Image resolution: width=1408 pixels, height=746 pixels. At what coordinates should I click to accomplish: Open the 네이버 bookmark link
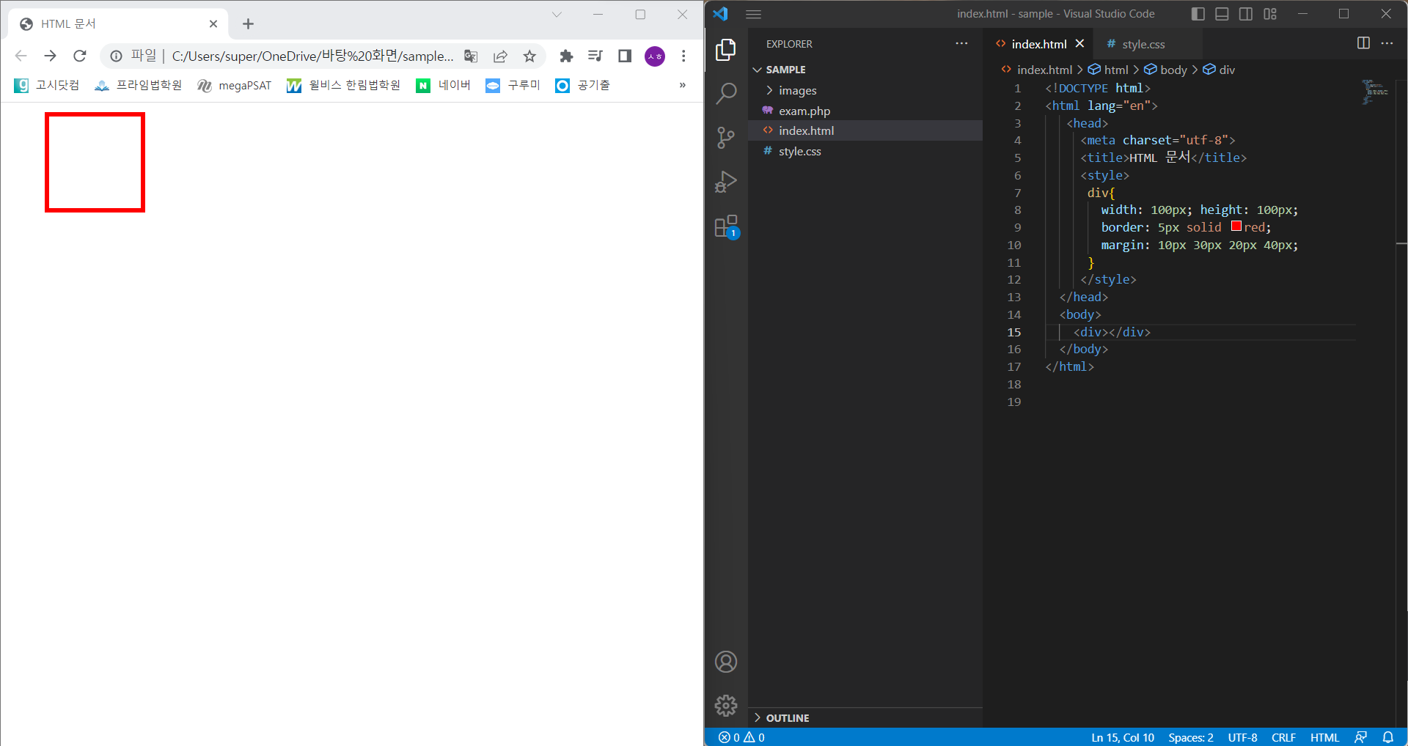(x=453, y=85)
